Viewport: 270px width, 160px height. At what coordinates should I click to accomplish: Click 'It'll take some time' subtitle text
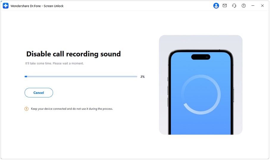coord(54,63)
